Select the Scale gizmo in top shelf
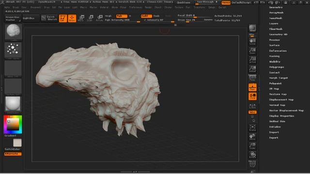Image resolution: width=310 pixels, height=174 pixels. (x=90, y=18)
